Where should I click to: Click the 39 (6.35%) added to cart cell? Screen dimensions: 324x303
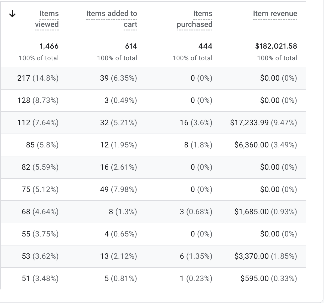[118, 78]
